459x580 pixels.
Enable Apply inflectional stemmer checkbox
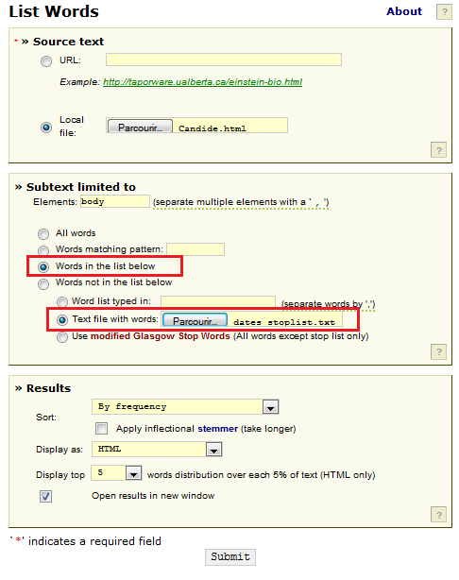[101, 428]
